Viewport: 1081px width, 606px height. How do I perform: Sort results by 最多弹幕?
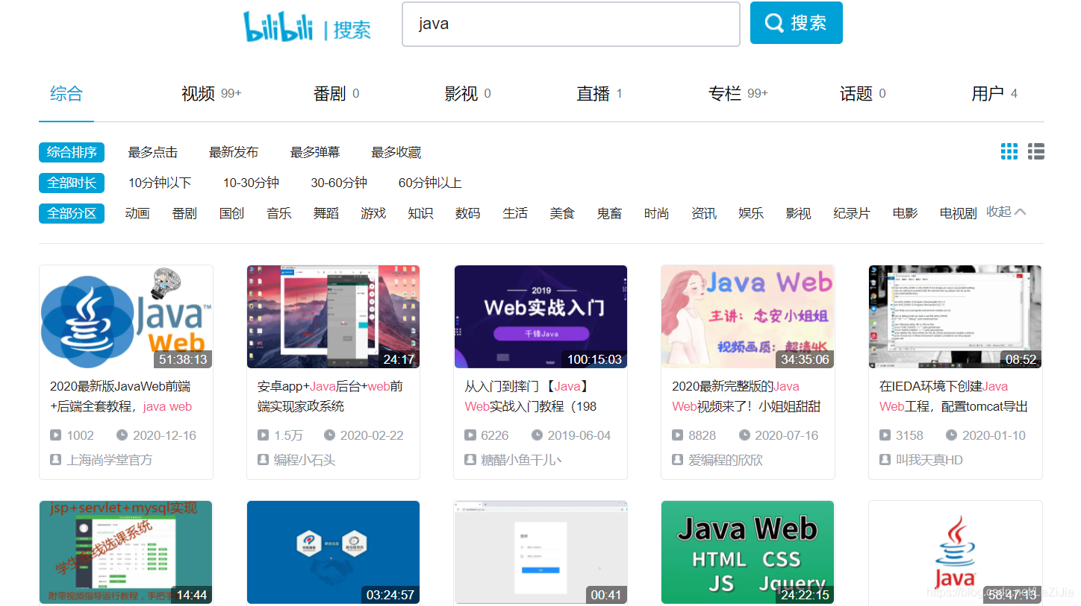coord(315,152)
